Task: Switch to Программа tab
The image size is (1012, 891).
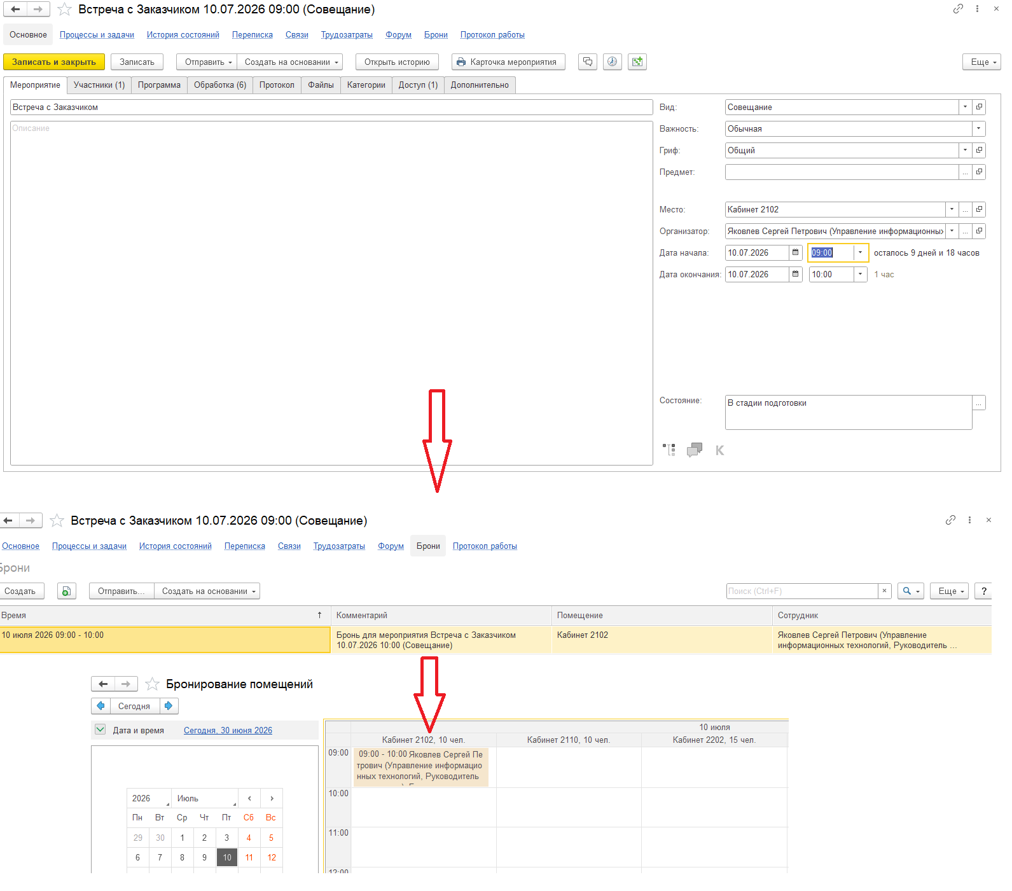Action: click(159, 85)
